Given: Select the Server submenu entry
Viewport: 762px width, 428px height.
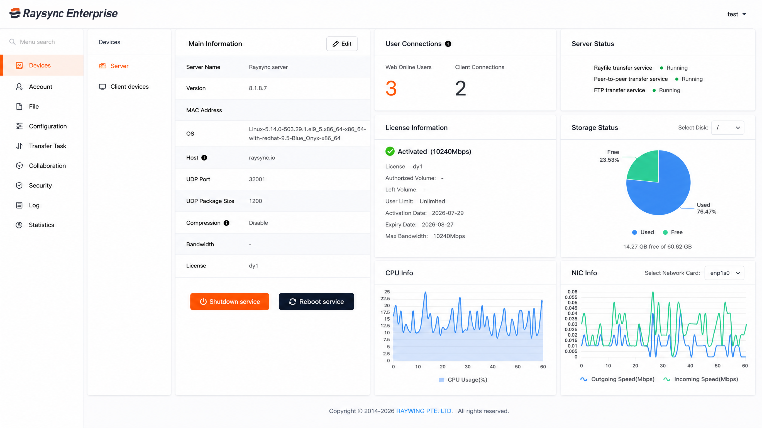Looking at the screenshot, I should [x=129, y=66].
